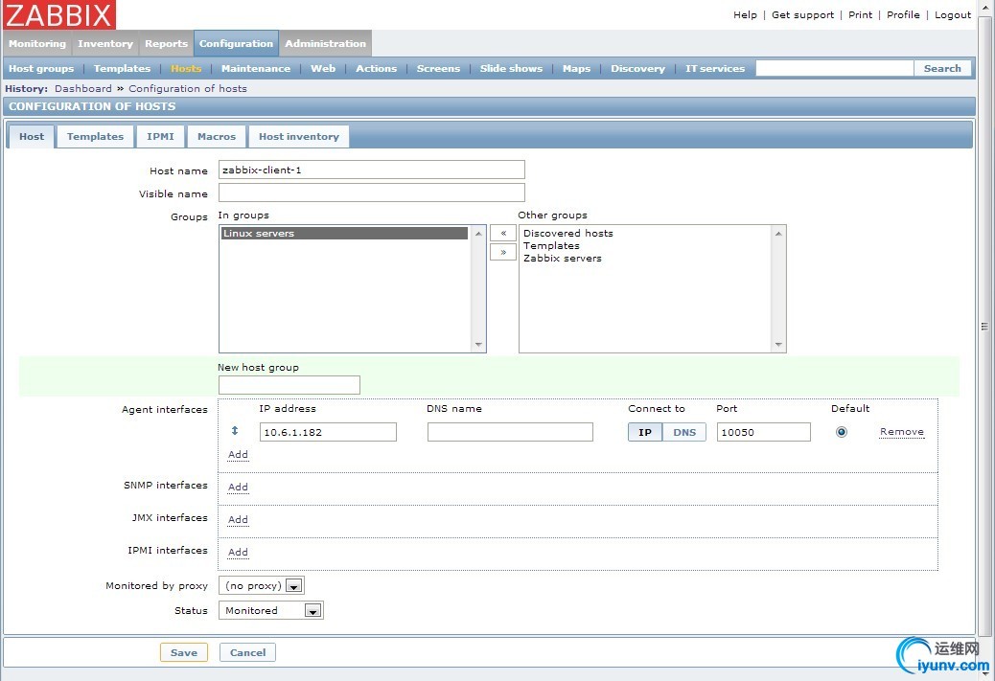Click the Host name input field
The height and width of the screenshot is (681, 995).
coord(371,170)
